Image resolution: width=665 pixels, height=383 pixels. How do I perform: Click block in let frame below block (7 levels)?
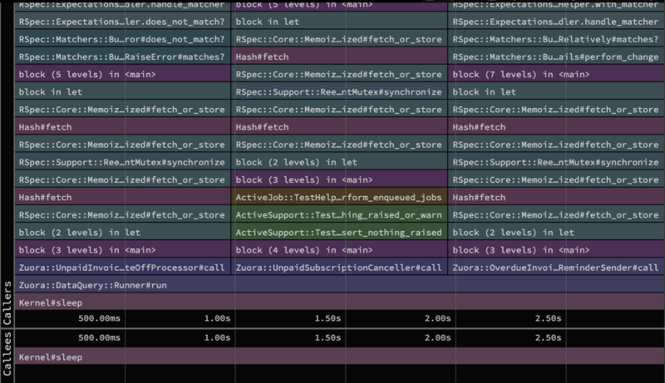click(556, 91)
